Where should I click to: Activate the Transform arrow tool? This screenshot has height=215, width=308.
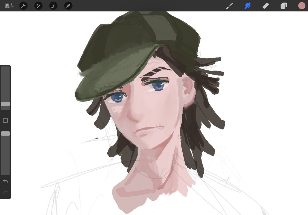[x=68, y=6]
